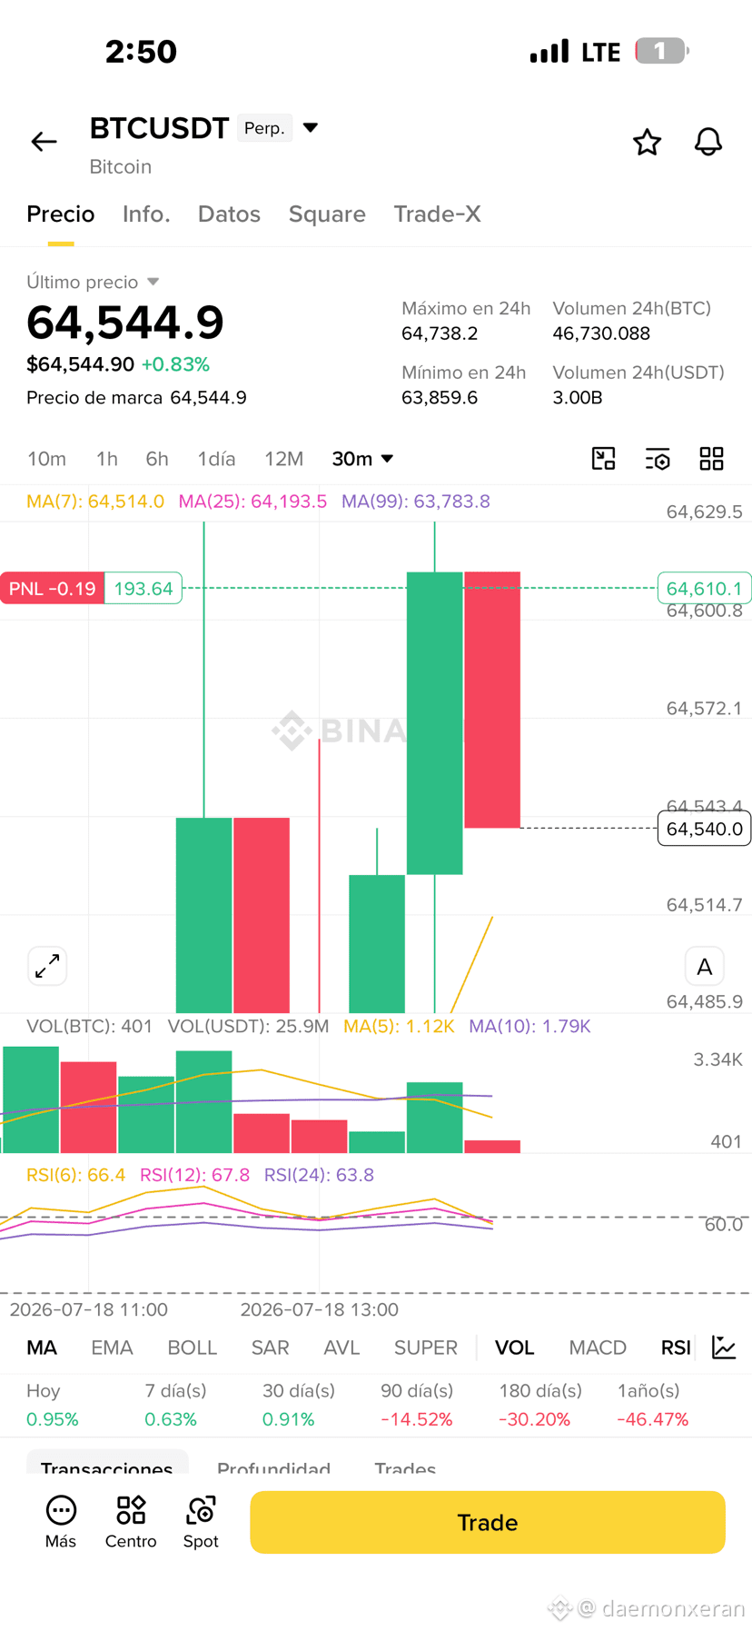Screen dimensions: 752x1631
Task: Open the four-squares grid icon
Action: pyautogui.click(x=712, y=459)
